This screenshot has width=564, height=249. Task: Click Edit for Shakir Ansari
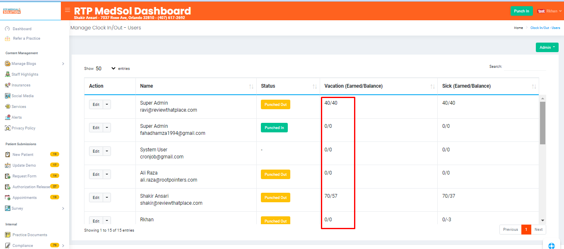(96, 198)
